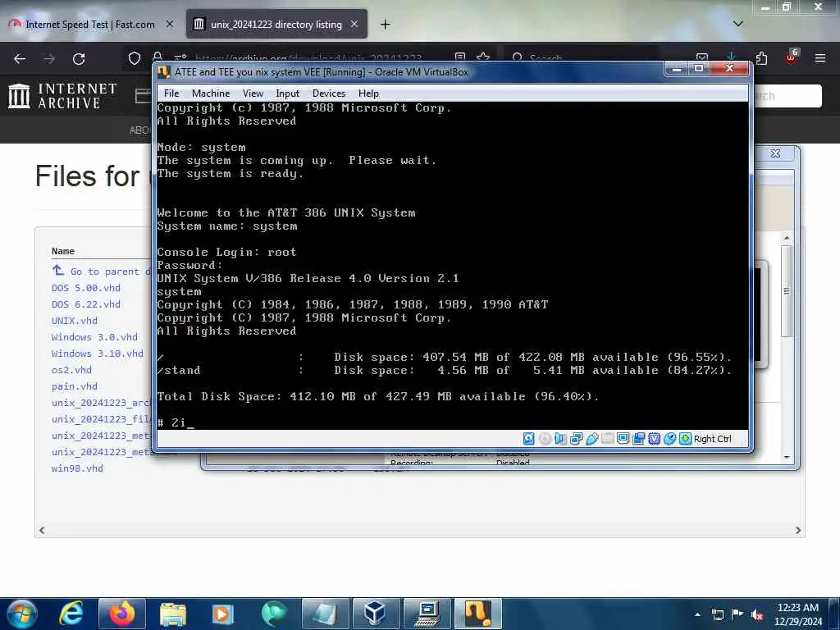The height and width of the screenshot is (630, 840).
Task: Click the Action Center flag tray icon
Action: (x=737, y=614)
